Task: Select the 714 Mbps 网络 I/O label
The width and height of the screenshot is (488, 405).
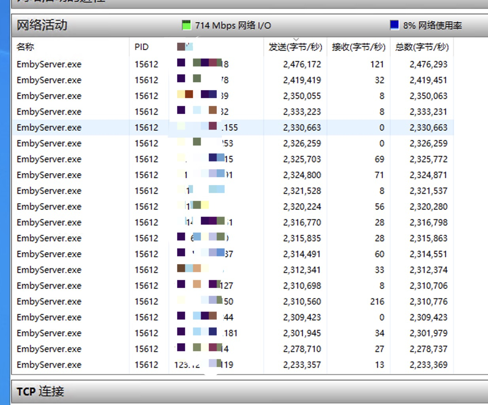Action: [x=233, y=25]
